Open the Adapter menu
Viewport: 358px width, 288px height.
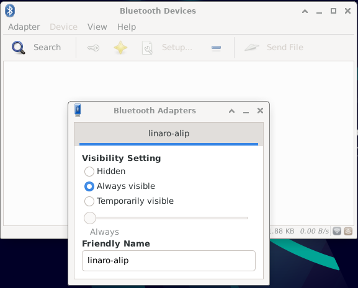pos(24,27)
